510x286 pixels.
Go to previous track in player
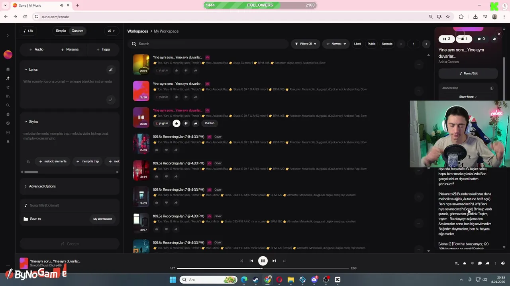click(251, 261)
